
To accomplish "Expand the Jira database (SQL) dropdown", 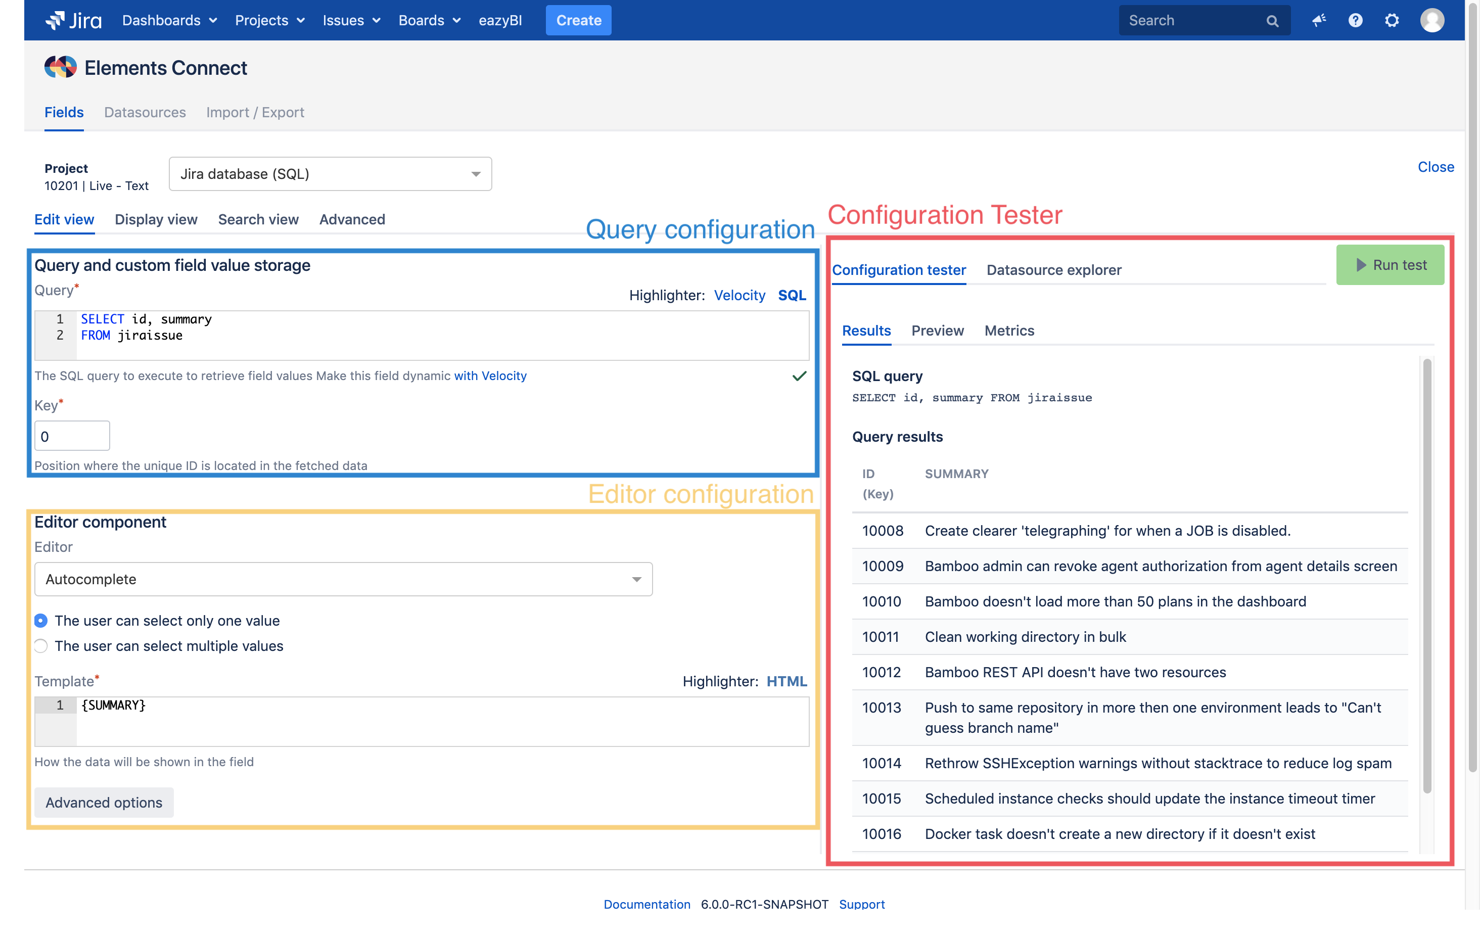I will click(x=330, y=174).
